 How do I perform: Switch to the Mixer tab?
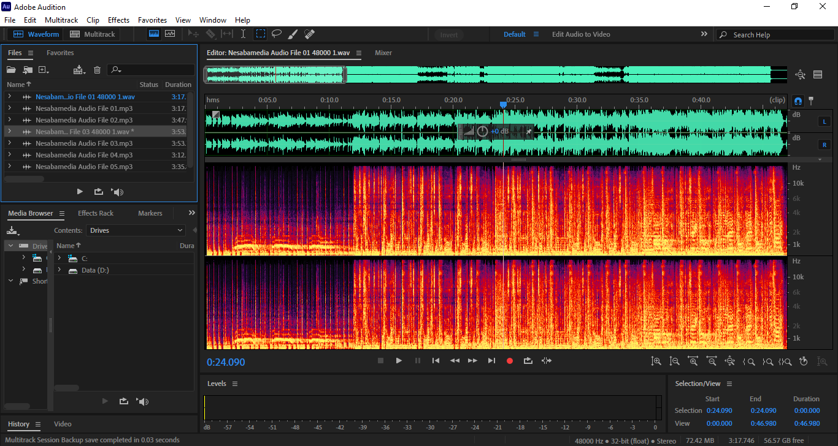click(383, 53)
